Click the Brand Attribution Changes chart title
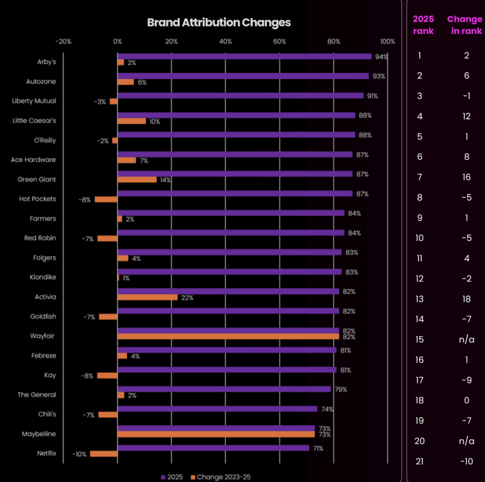Viewport: 485px width, 482px height. coord(219,23)
